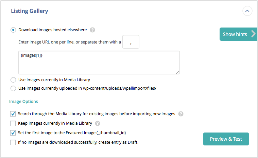Collapse the Listing Gallery section chevron
The width and height of the screenshot is (258, 158).
coord(247,11)
